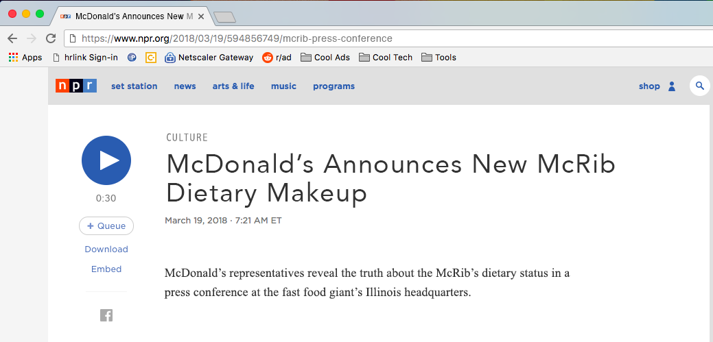Play the McRib audio story

106,160
